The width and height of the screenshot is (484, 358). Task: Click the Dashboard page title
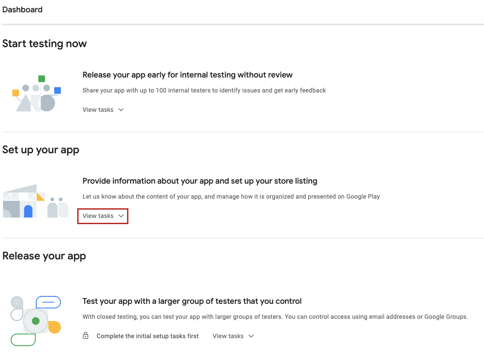[x=23, y=9]
